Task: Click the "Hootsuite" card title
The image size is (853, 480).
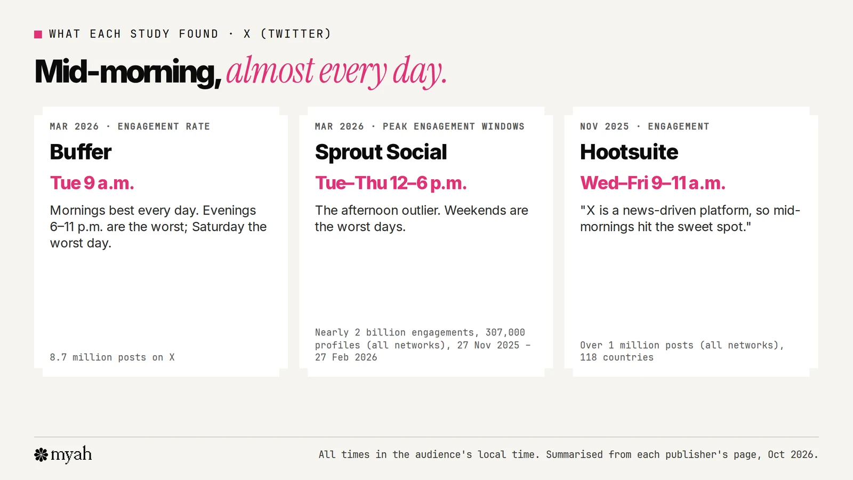Action: (629, 152)
